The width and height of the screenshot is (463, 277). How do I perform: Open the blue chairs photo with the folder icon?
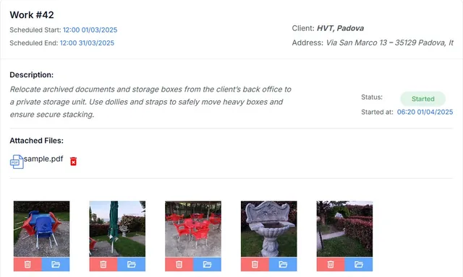coord(56,264)
